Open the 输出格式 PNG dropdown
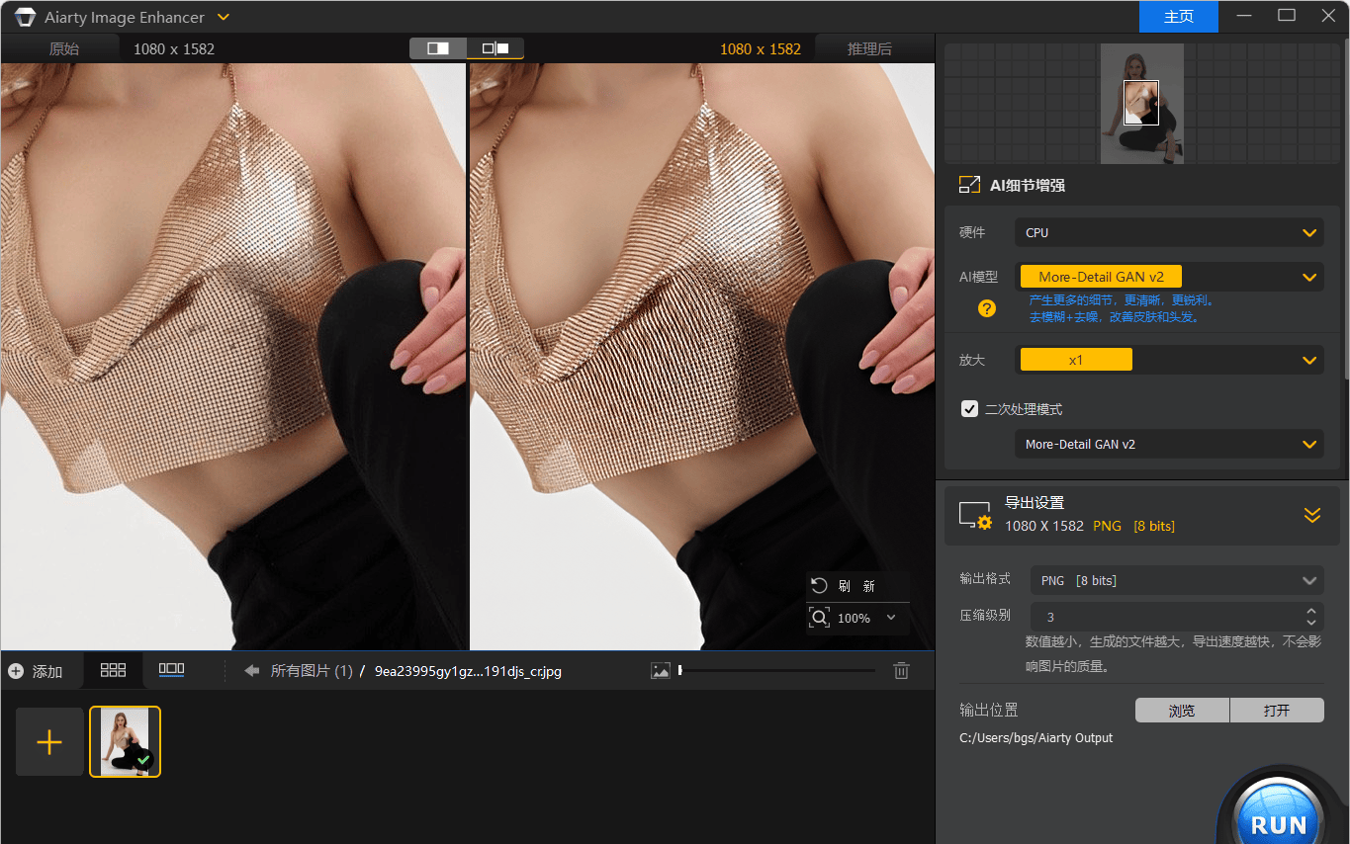Viewport: 1350px width, 844px height. click(x=1176, y=581)
